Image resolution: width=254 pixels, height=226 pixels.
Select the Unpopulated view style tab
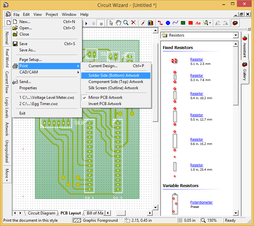[x=7, y=151]
